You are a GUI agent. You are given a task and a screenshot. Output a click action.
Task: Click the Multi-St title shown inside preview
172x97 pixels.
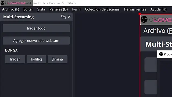159,44
